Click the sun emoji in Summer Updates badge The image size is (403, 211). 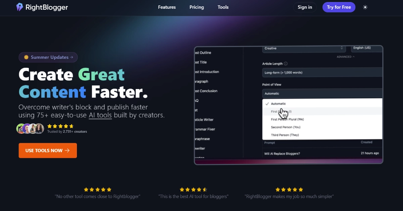coord(26,57)
